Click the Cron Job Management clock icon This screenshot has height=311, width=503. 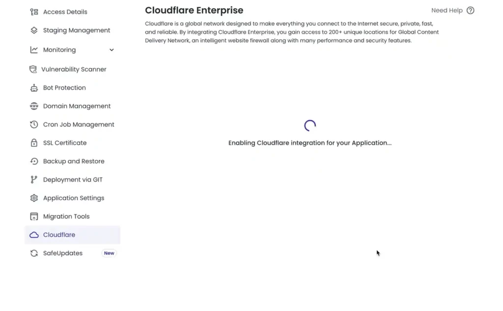[x=34, y=125]
